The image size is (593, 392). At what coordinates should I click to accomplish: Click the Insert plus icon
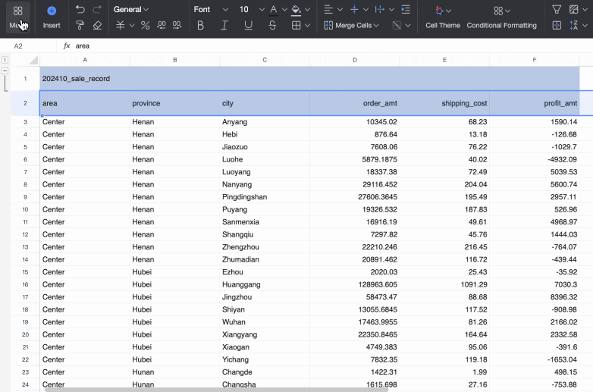coord(52,11)
